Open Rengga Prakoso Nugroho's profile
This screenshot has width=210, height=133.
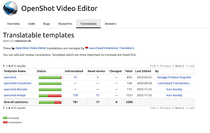[174, 77]
